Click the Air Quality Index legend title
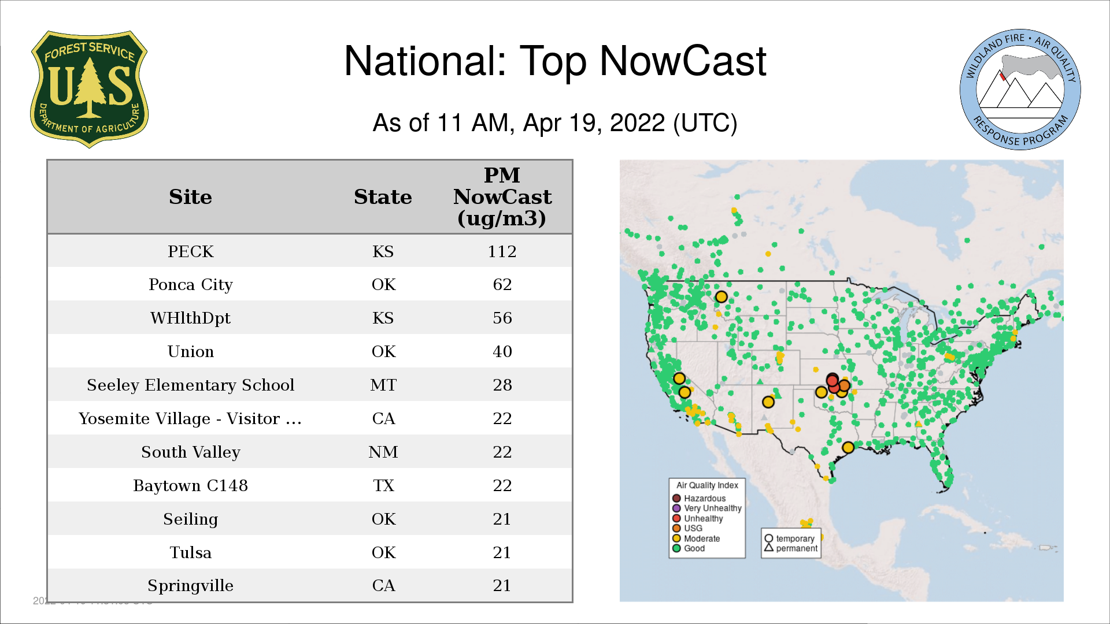Image resolution: width=1110 pixels, height=624 pixels. click(707, 485)
